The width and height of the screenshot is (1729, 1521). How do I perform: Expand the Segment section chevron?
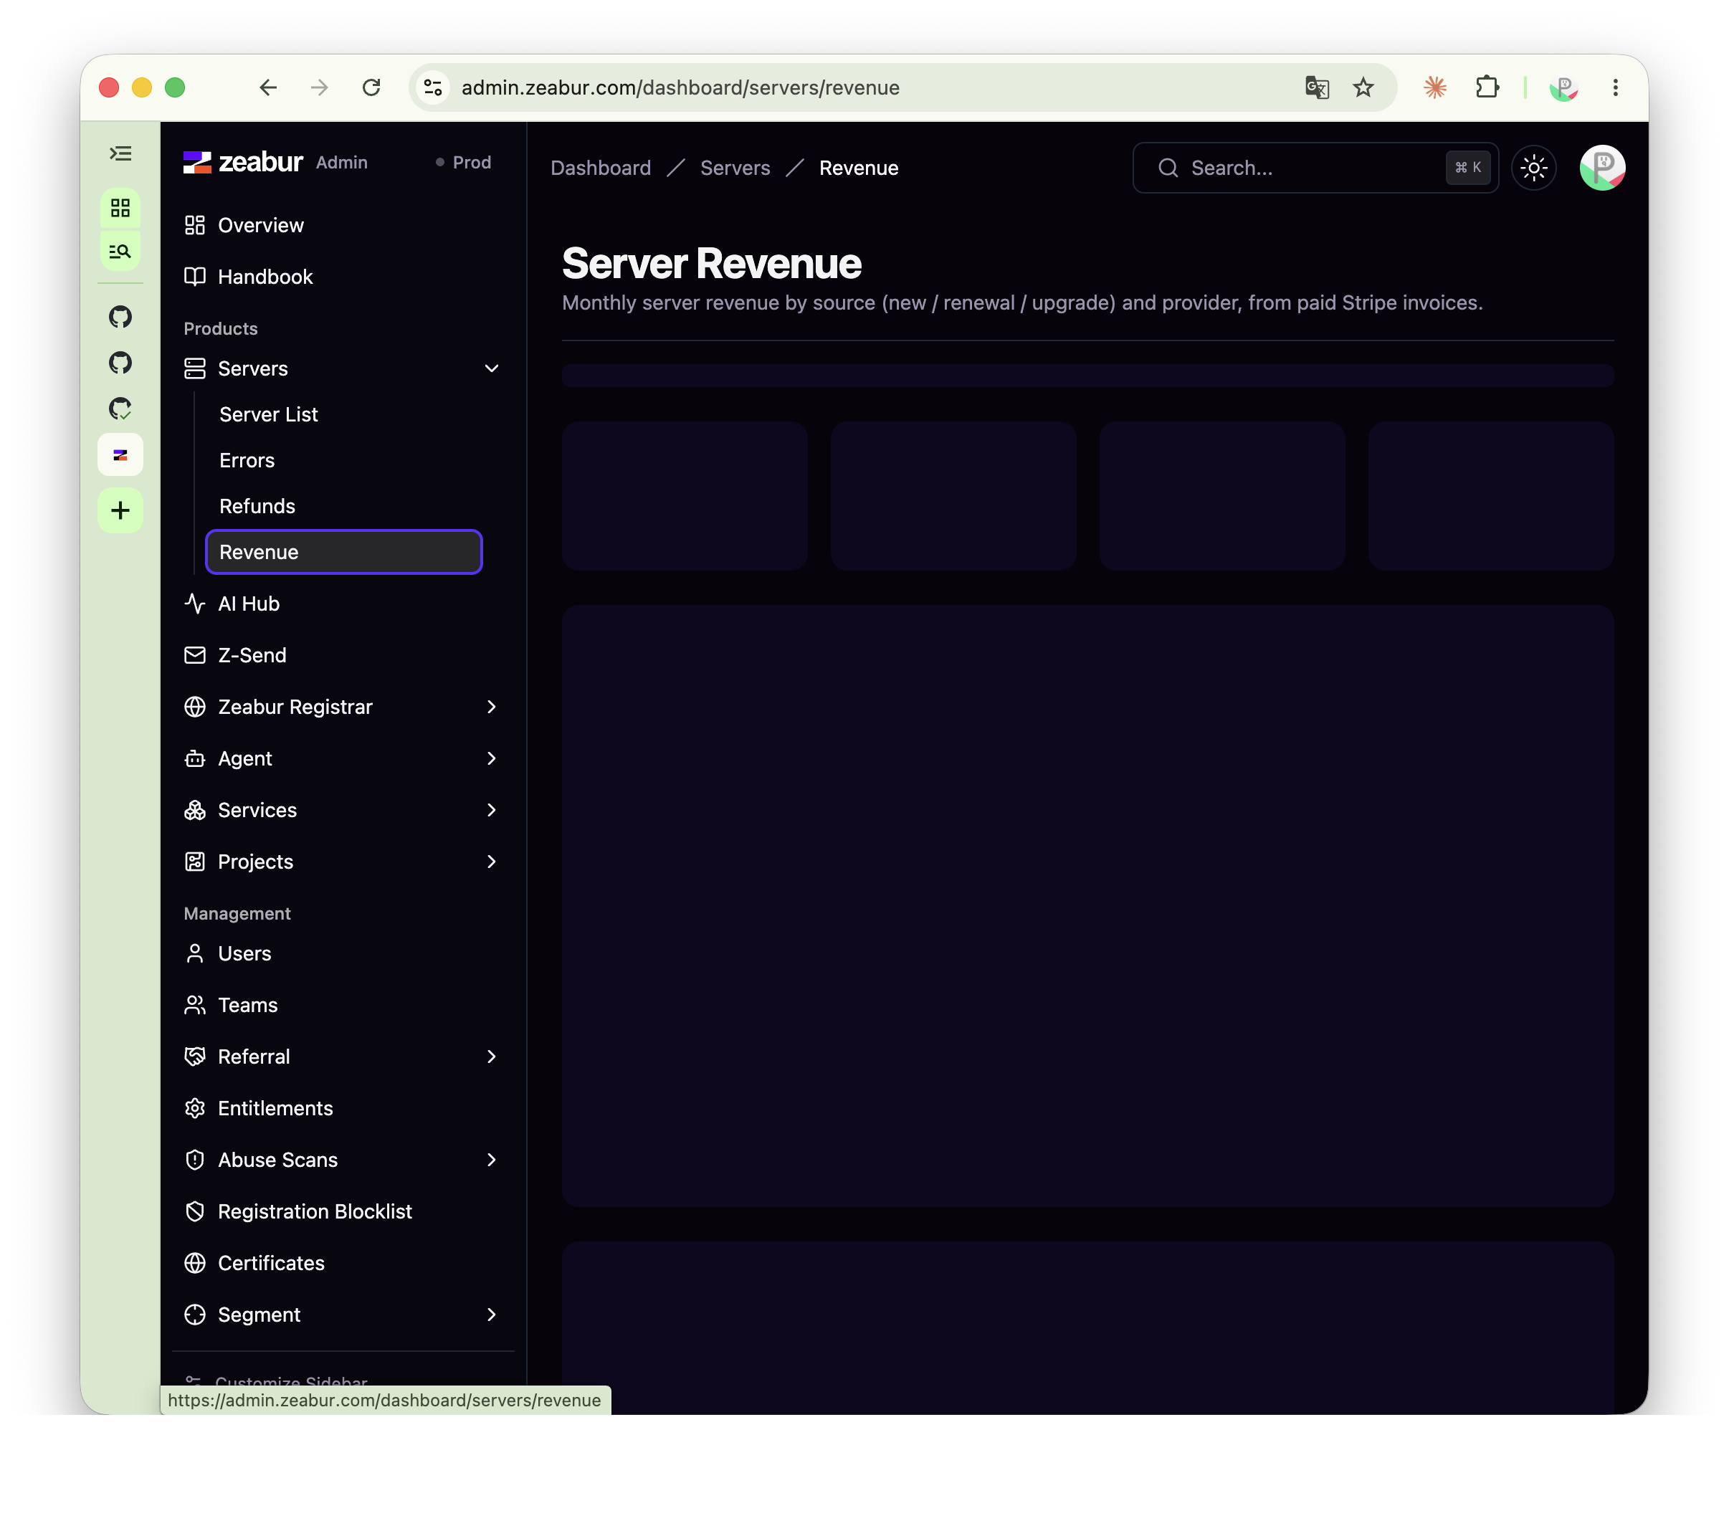pyautogui.click(x=492, y=1315)
